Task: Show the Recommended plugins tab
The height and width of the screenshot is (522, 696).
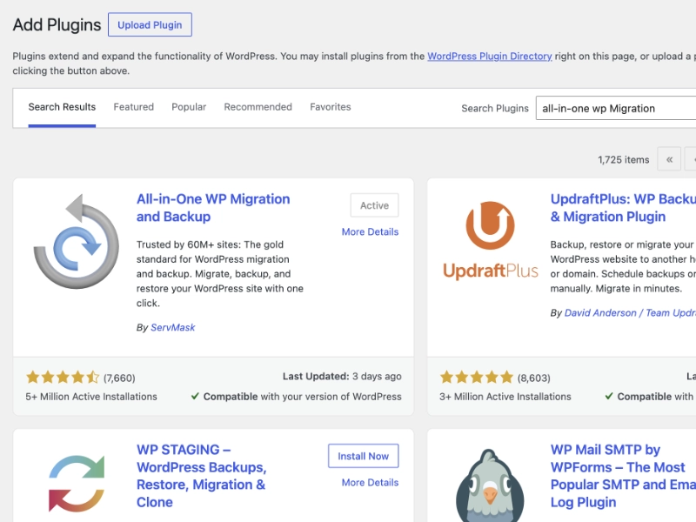Action: tap(258, 107)
